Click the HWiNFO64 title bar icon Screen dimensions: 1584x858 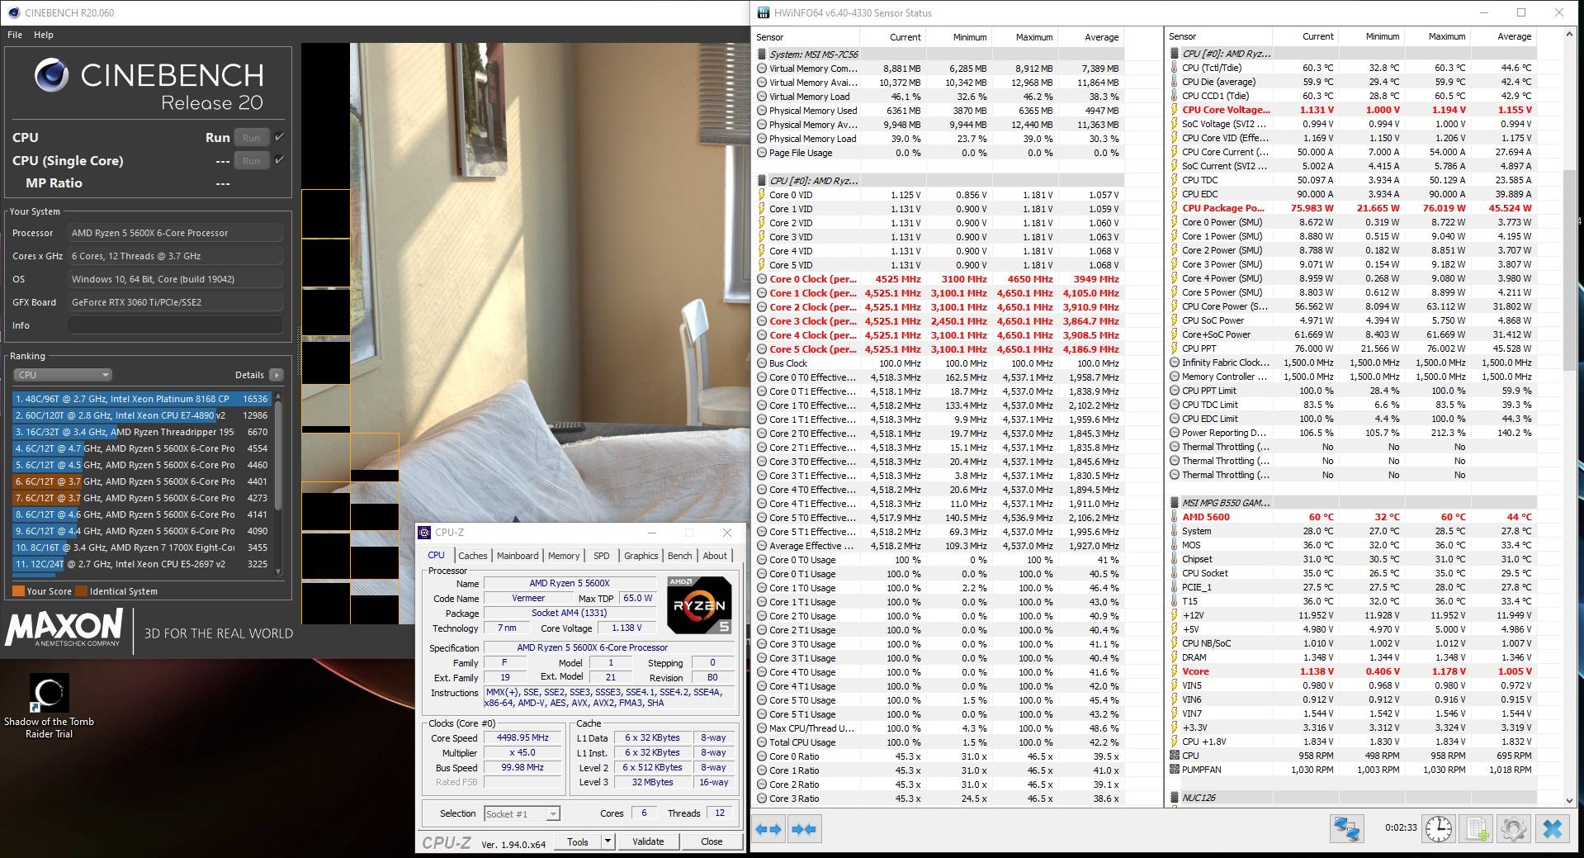[762, 12]
